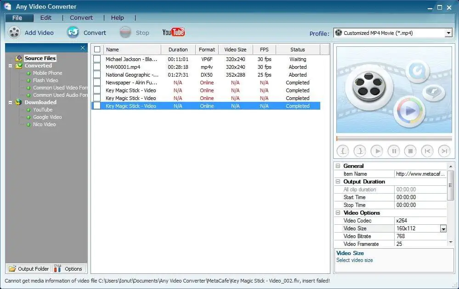
Task: Stop the preview player
Action: 411,150
